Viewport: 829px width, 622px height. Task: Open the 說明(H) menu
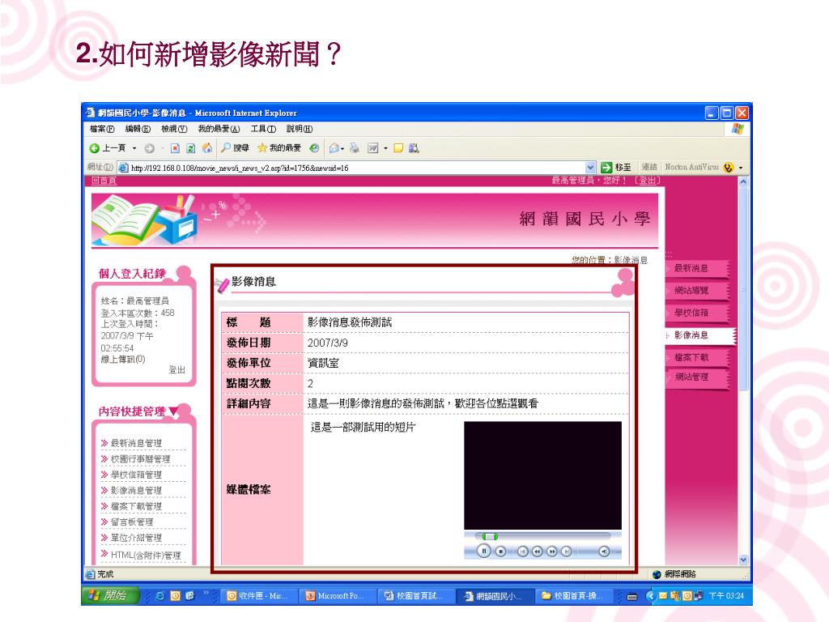pos(300,129)
